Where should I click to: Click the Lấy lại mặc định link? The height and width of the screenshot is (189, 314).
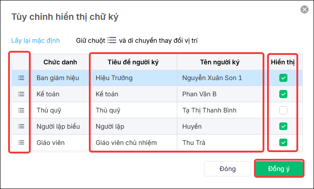pos(36,40)
